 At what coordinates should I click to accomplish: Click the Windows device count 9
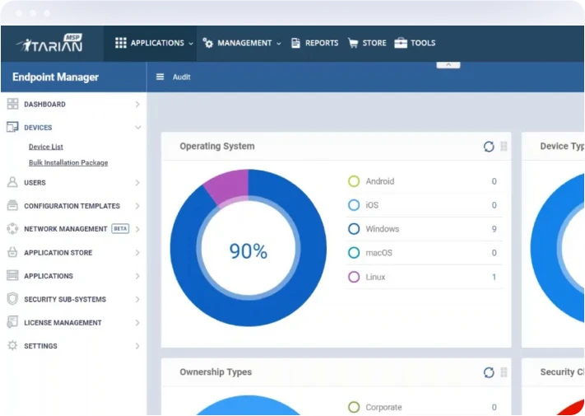tap(494, 229)
